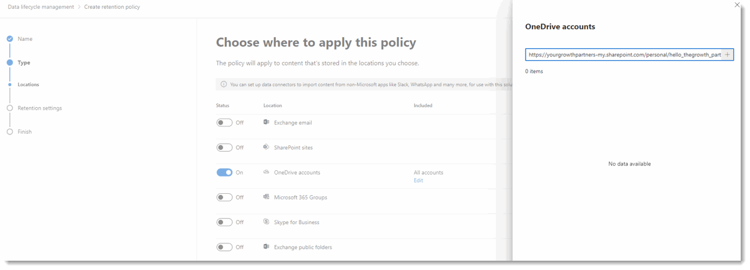Turn on the Exchange email toggle
This screenshot has width=750, height=270.
pos(224,123)
